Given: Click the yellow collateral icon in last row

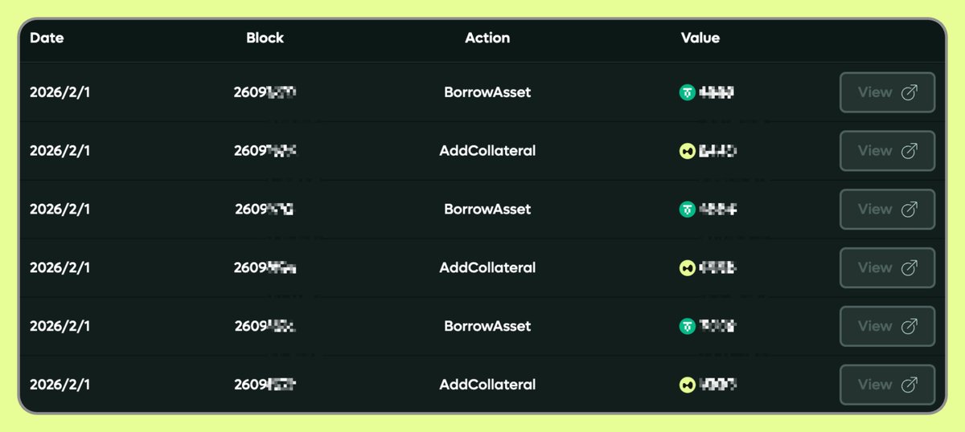Looking at the screenshot, I should [687, 385].
